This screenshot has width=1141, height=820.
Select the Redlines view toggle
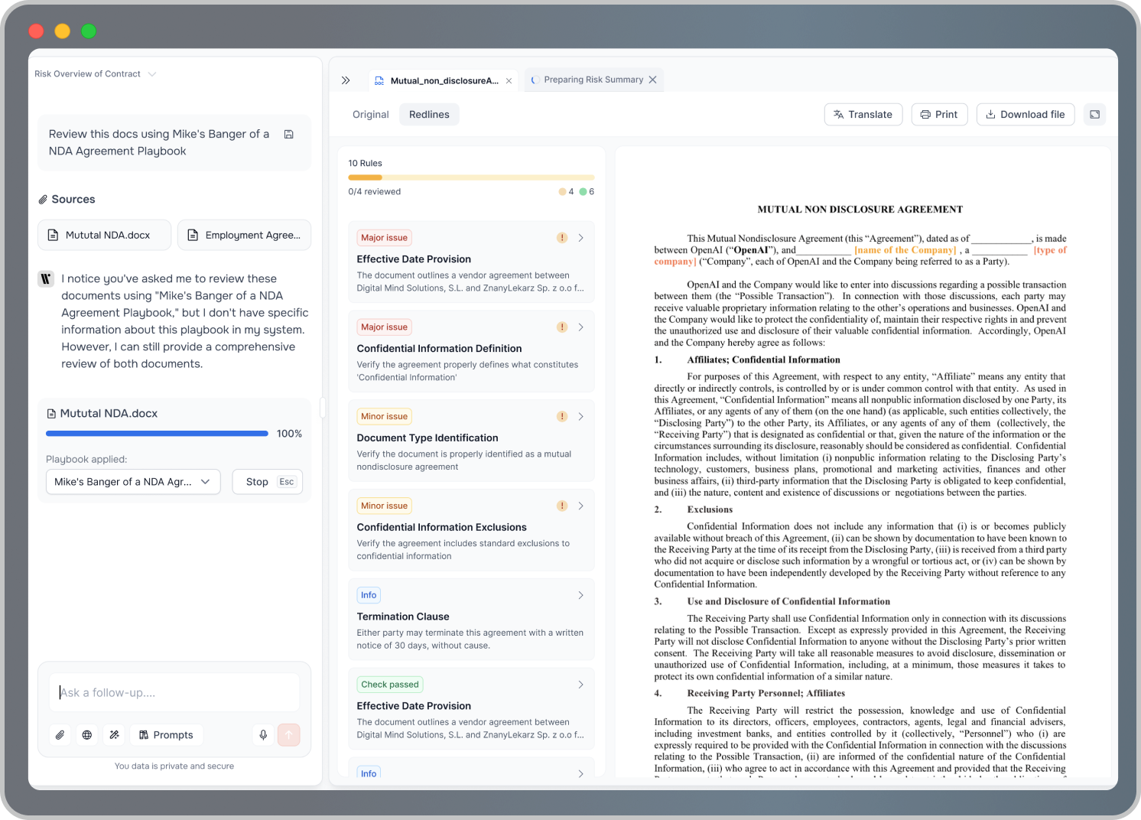pos(429,115)
